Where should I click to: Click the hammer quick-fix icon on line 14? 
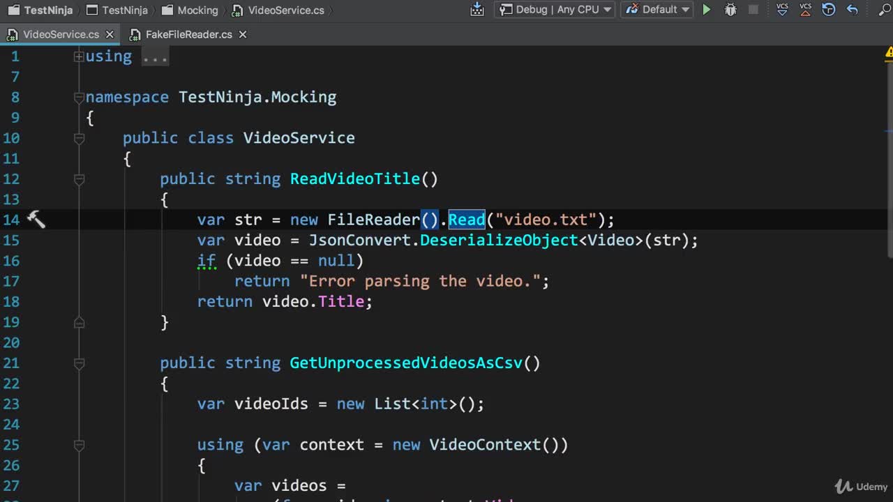click(36, 220)
